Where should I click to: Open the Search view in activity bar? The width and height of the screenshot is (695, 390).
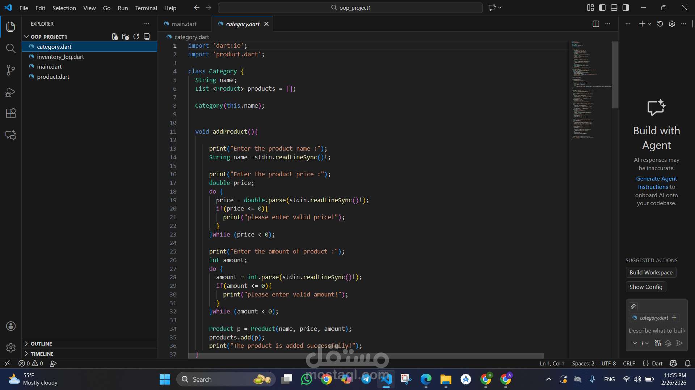pos(10,48)
